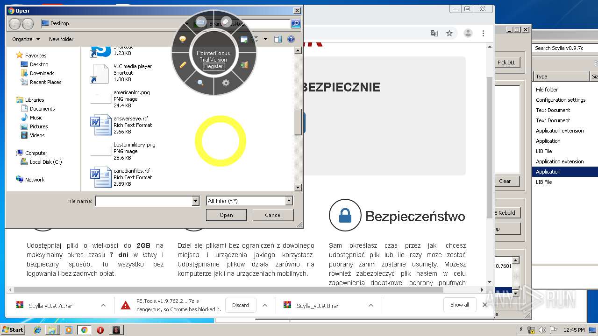Screen dimensions: 598x336
Task: Open Opera browser from taskbar
Action: tap(100, 330)
